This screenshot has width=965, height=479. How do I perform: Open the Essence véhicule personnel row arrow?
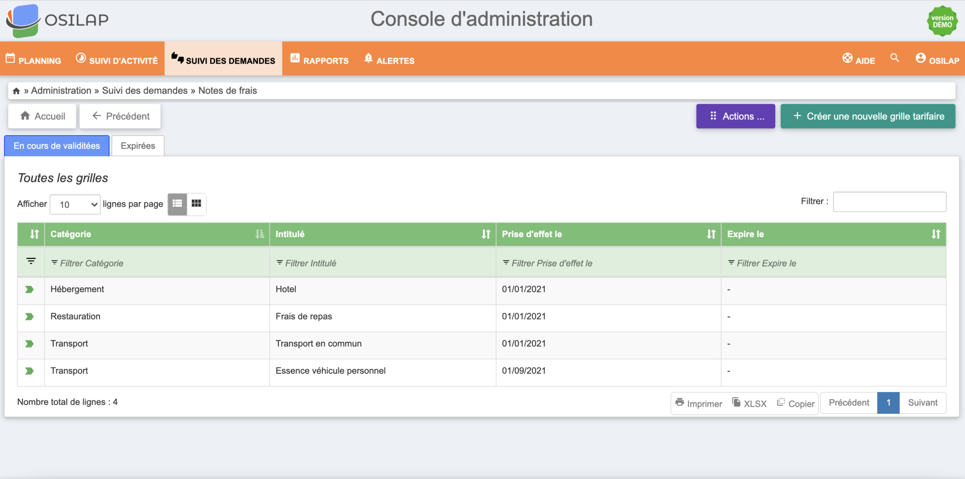(29, 371)
